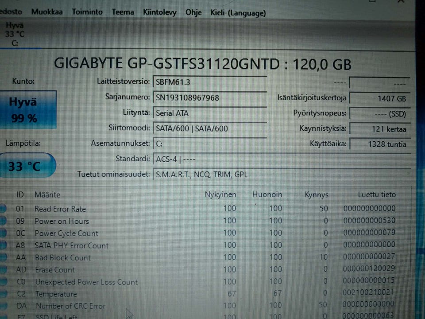Image resolution: width=425 pixels, height=319 pixels.
Task: Click threshold value 10 for Bad Block Count
Action: tap(323, 257)
